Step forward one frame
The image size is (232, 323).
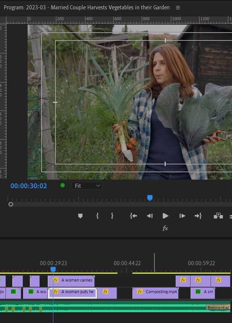182,216
